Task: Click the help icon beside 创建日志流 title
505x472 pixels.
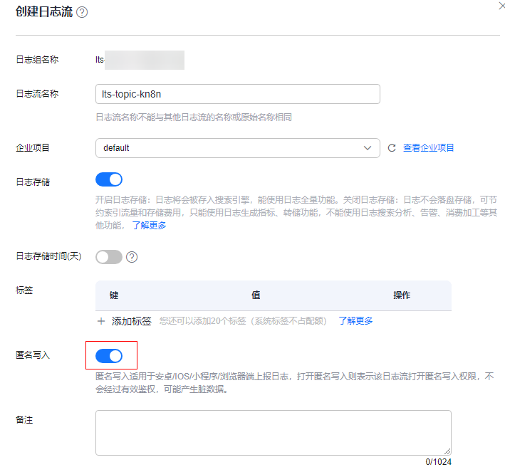Action: tap(82, 13)
